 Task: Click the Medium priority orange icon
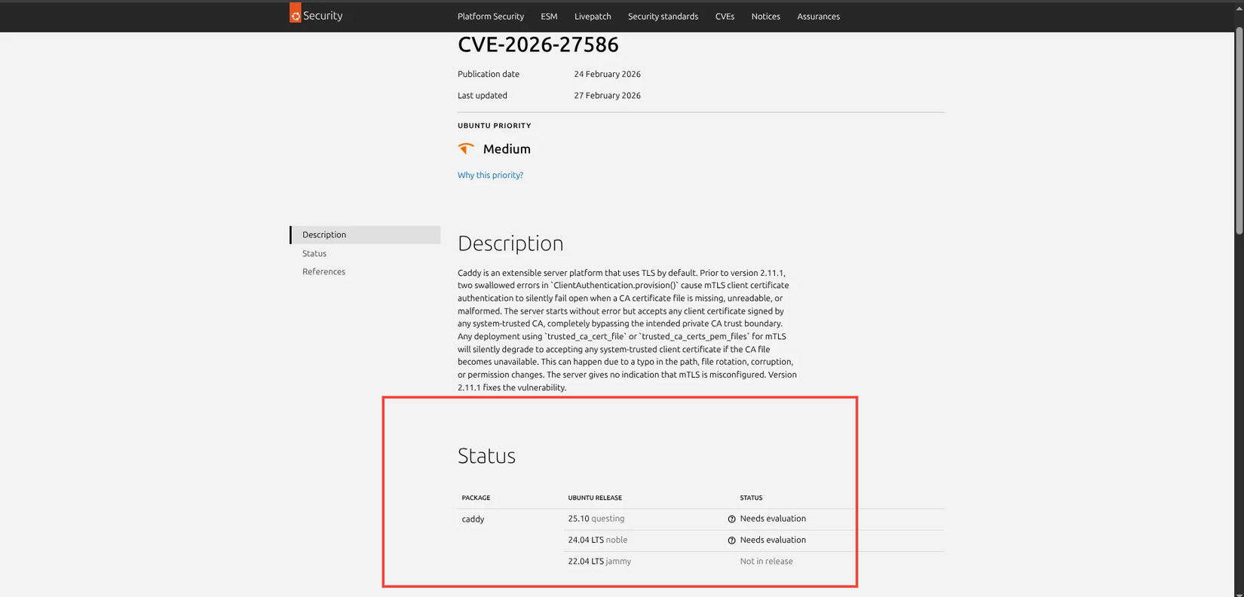(466, 148)
